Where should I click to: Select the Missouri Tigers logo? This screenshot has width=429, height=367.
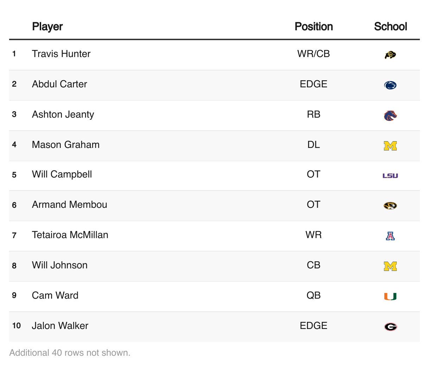(390, 206)
